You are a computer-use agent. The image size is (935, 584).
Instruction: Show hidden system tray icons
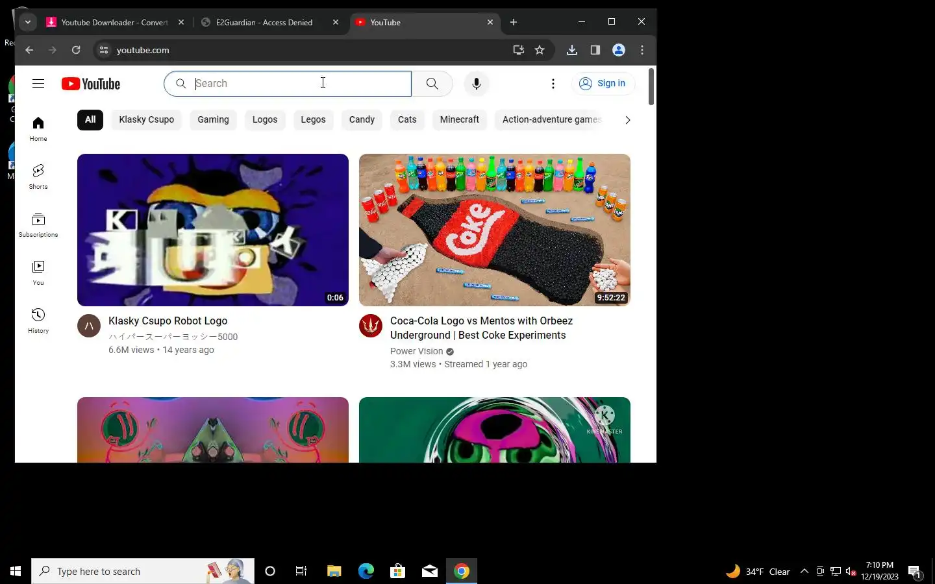[804, 571]
